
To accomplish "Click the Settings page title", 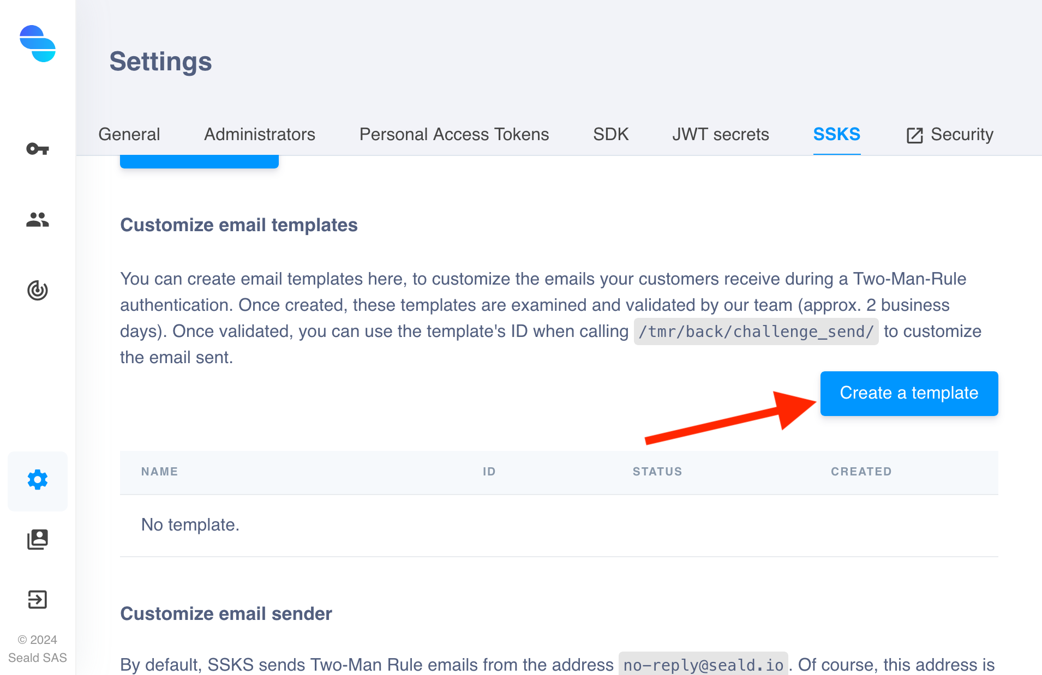I will pyautogui.click(x=160, y=62).
